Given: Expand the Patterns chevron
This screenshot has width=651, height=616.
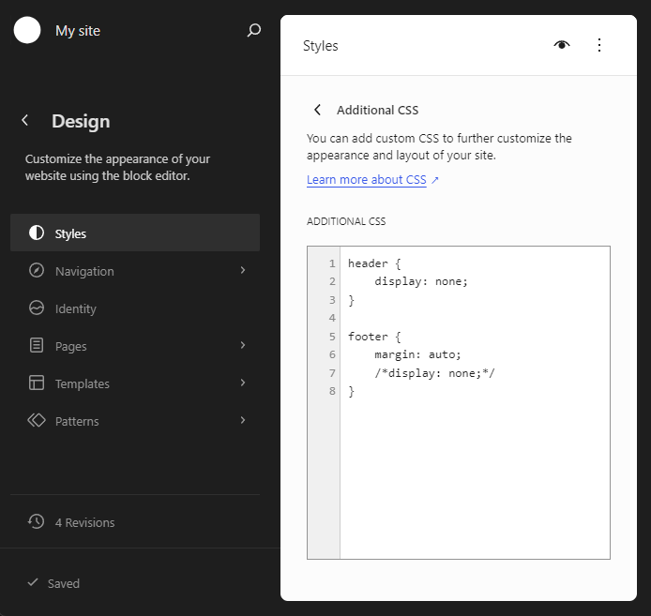Looking at the screenshot, I should pyautogui.click(x=243, y=420).
